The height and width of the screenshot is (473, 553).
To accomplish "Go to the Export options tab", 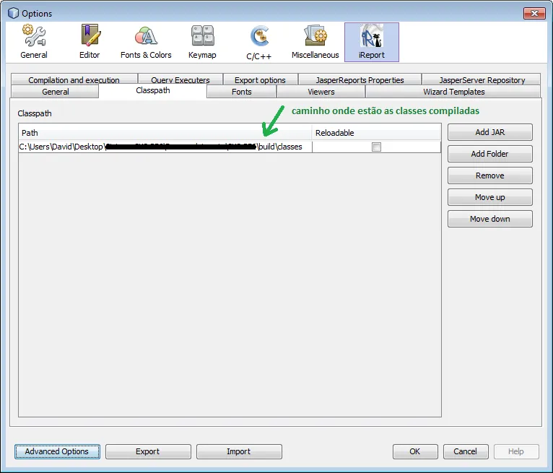I will point(261,79).
